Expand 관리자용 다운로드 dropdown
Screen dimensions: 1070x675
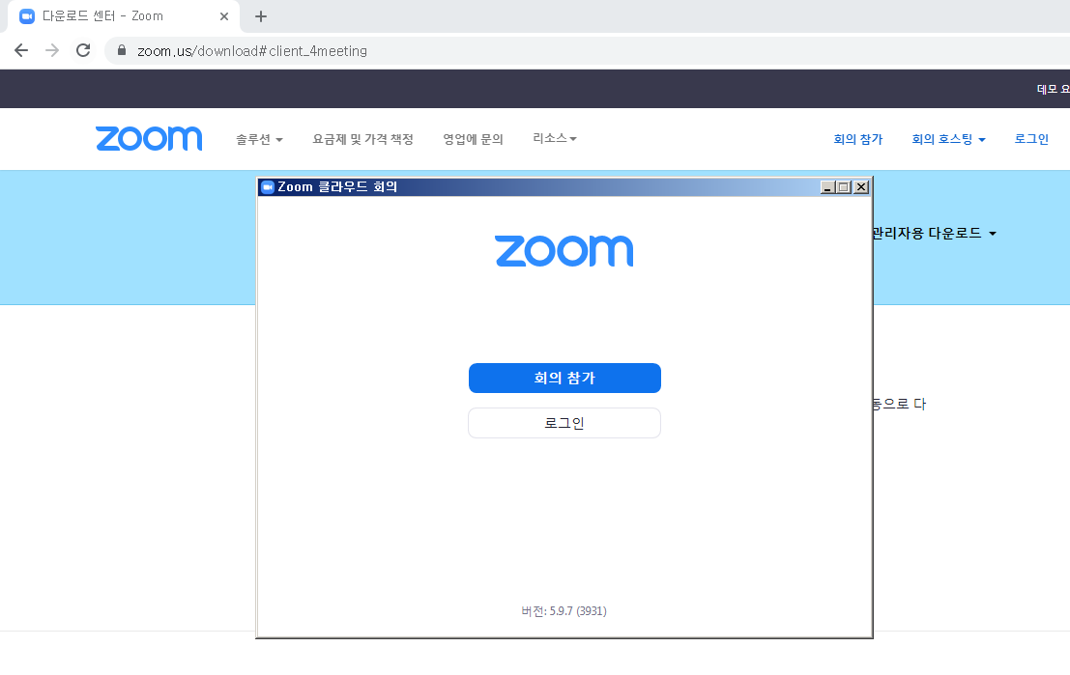pos(934,233)
